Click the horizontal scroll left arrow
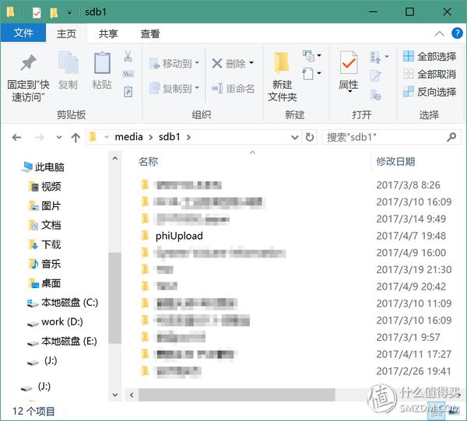The height and width of the screenshot is (421, 467). tap(132, 395)
